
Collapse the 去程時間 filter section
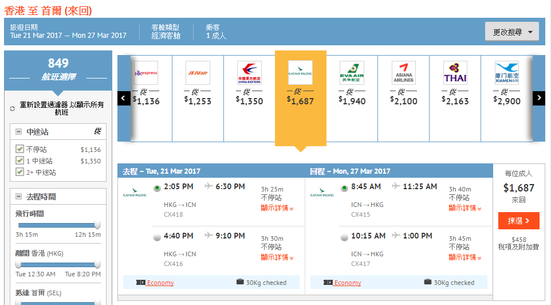(x=19, y=197)
